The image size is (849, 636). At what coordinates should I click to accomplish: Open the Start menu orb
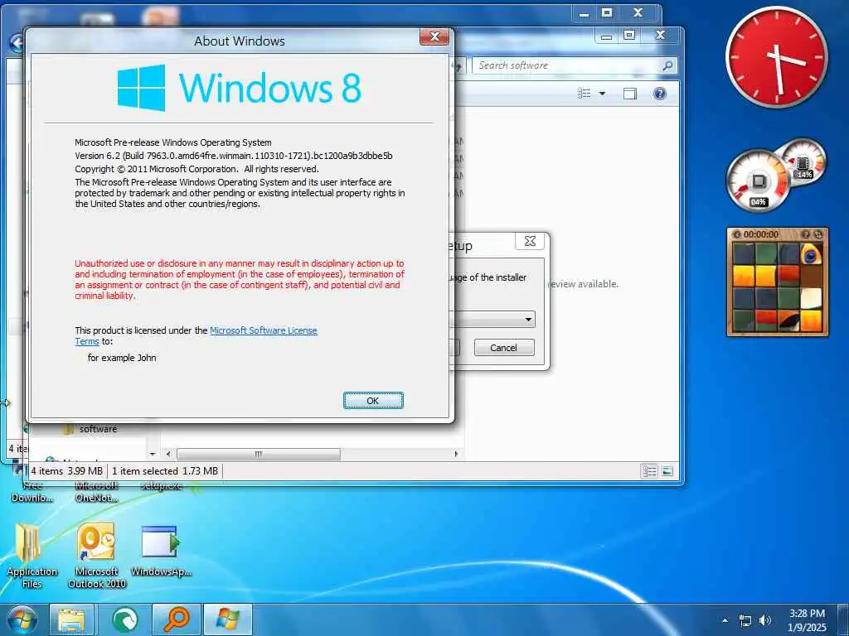tap(22, 619)
